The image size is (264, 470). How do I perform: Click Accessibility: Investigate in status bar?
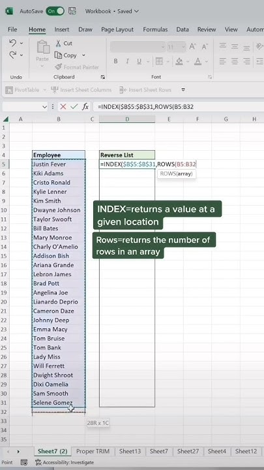tap(65, 463)
